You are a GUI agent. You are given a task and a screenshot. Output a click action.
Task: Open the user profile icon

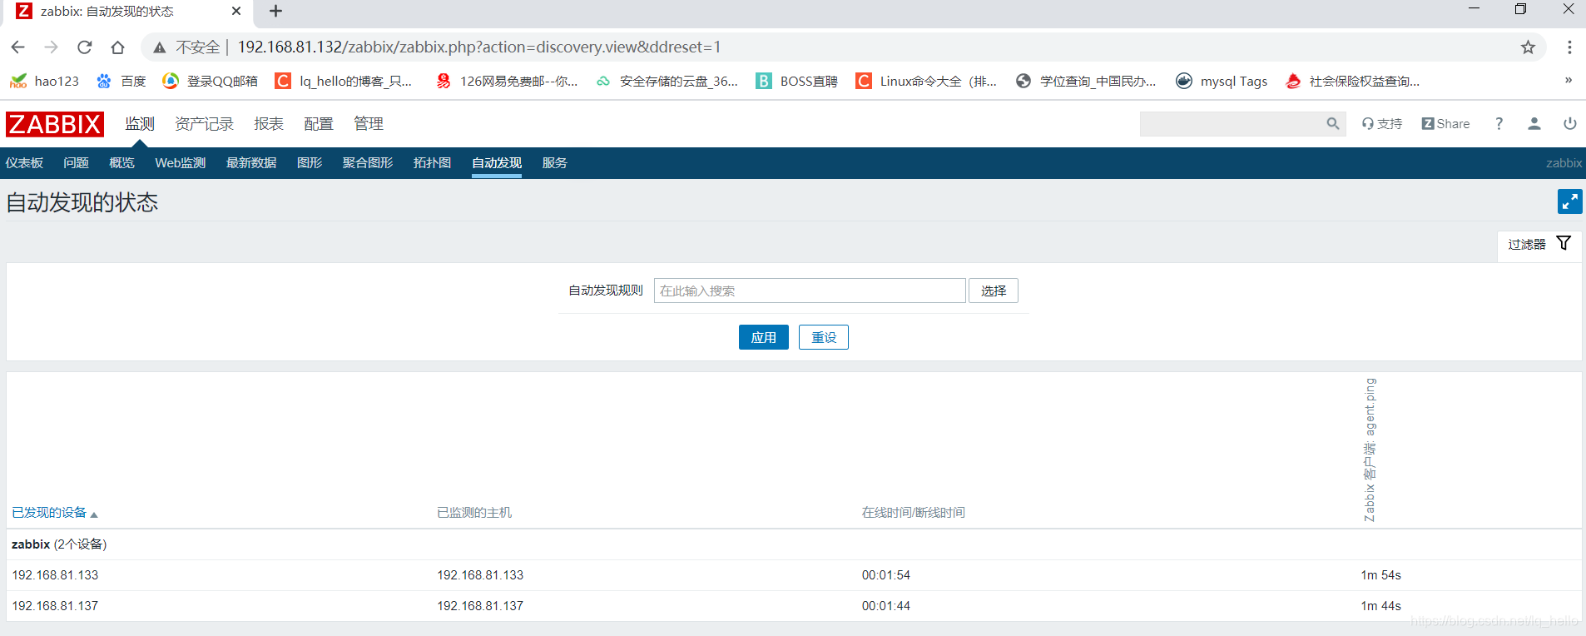[1534, 124]
